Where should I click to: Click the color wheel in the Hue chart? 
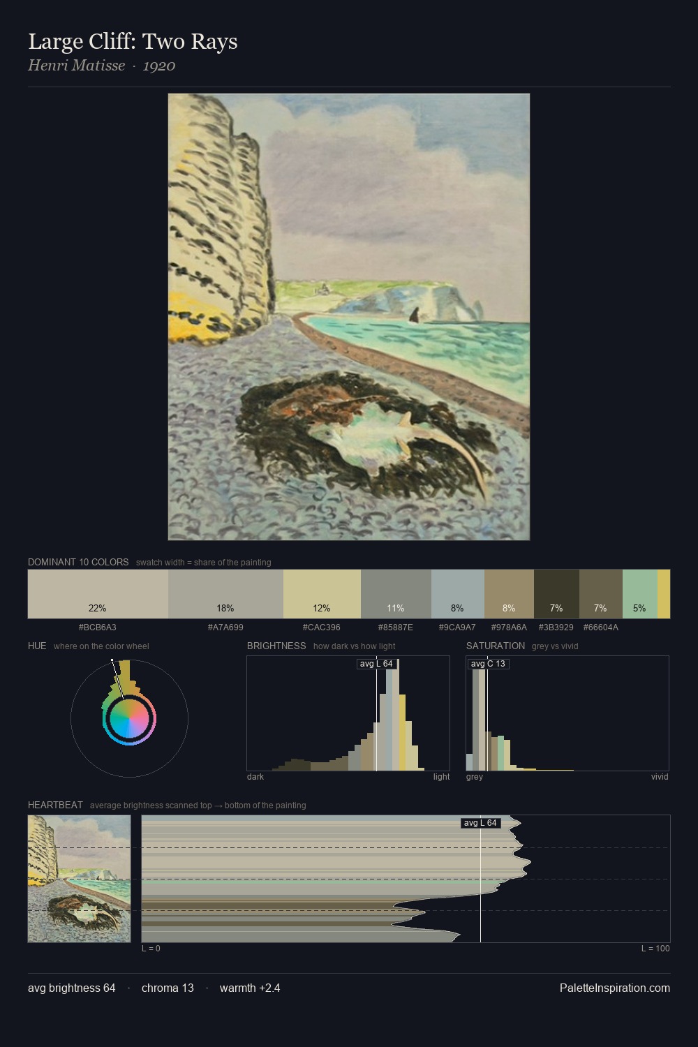pyautogui.click(x=129, y=718)
